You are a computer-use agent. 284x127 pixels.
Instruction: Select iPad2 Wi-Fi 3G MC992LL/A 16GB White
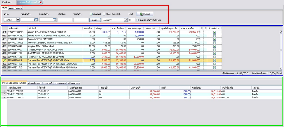coord(111,57)
